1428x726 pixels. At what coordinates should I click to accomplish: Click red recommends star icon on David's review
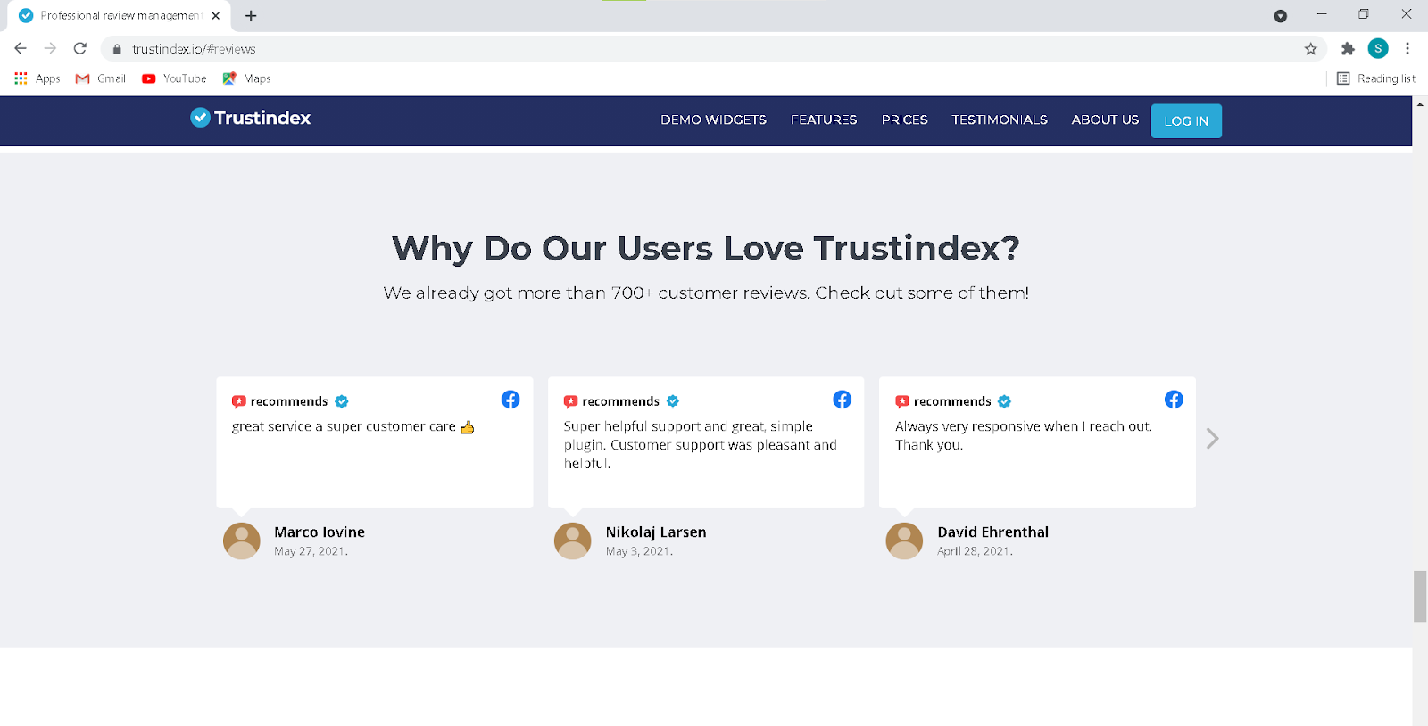902,402
